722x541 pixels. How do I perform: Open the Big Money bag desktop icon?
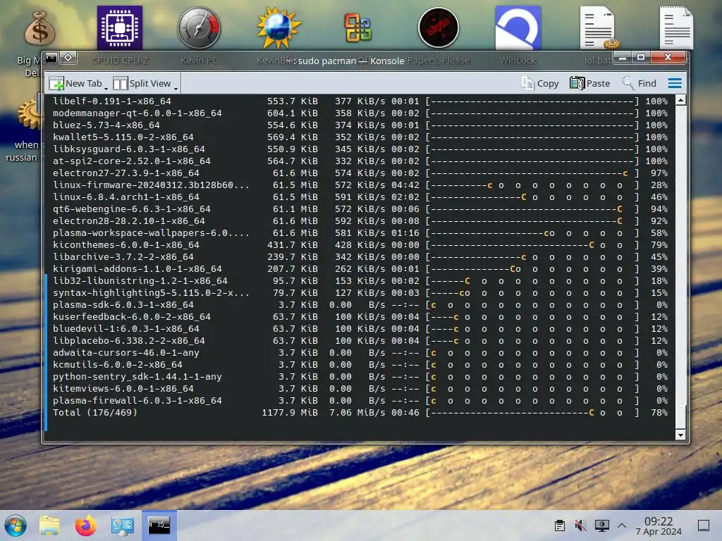pos(39,28)
